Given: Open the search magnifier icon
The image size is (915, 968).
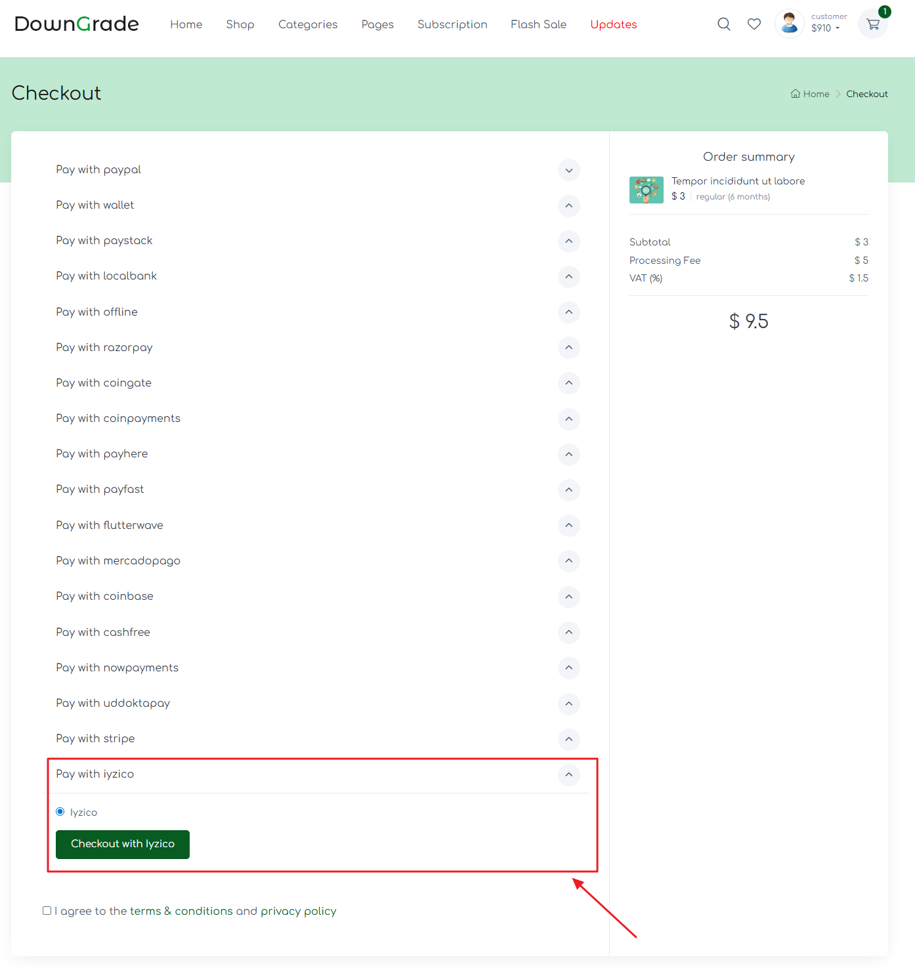Looking at the screenshot, I should pyautogui.click(x=723, y=24).
